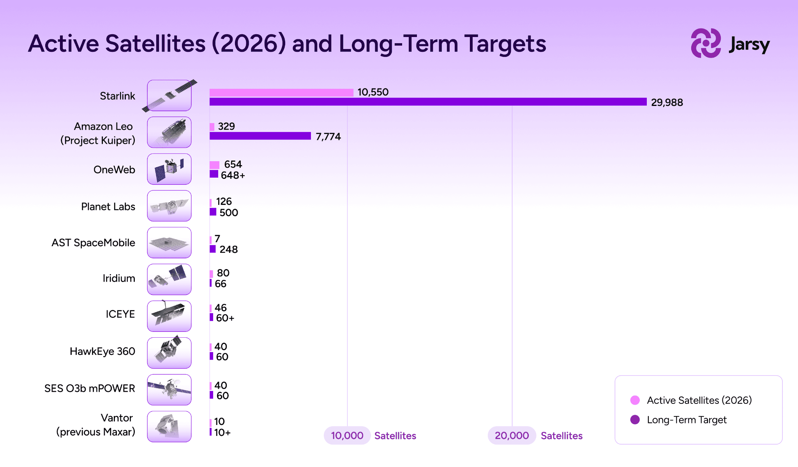
Task: Click the "7,774" value label
Action: [328, 137]
